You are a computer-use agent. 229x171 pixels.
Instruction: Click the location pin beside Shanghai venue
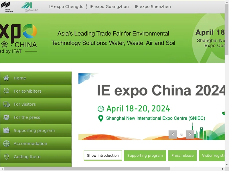point(101,119)
